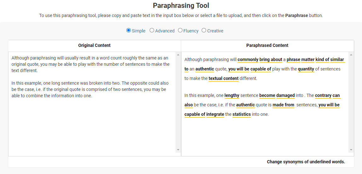This screenshot has width=362, height=174.
Task: Select the Simple paraphrasing mode
Action: (129, 31)
